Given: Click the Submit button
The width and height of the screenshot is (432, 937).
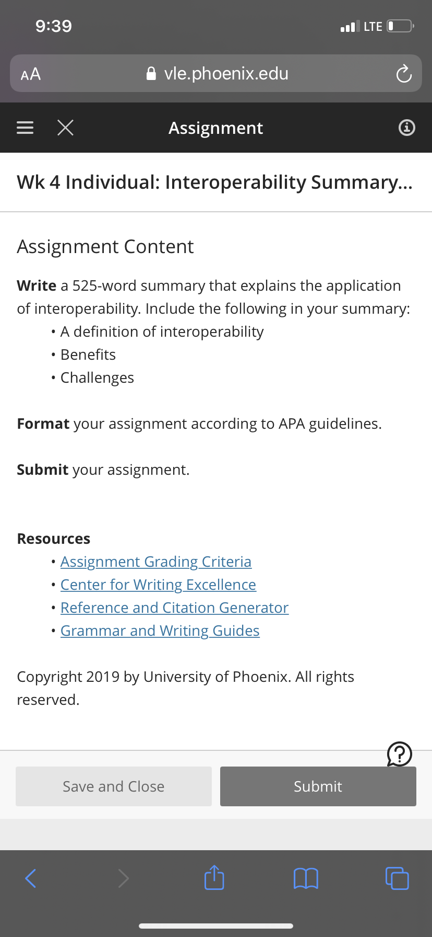Looking at the screenshot, I should [x=318, y=786].
